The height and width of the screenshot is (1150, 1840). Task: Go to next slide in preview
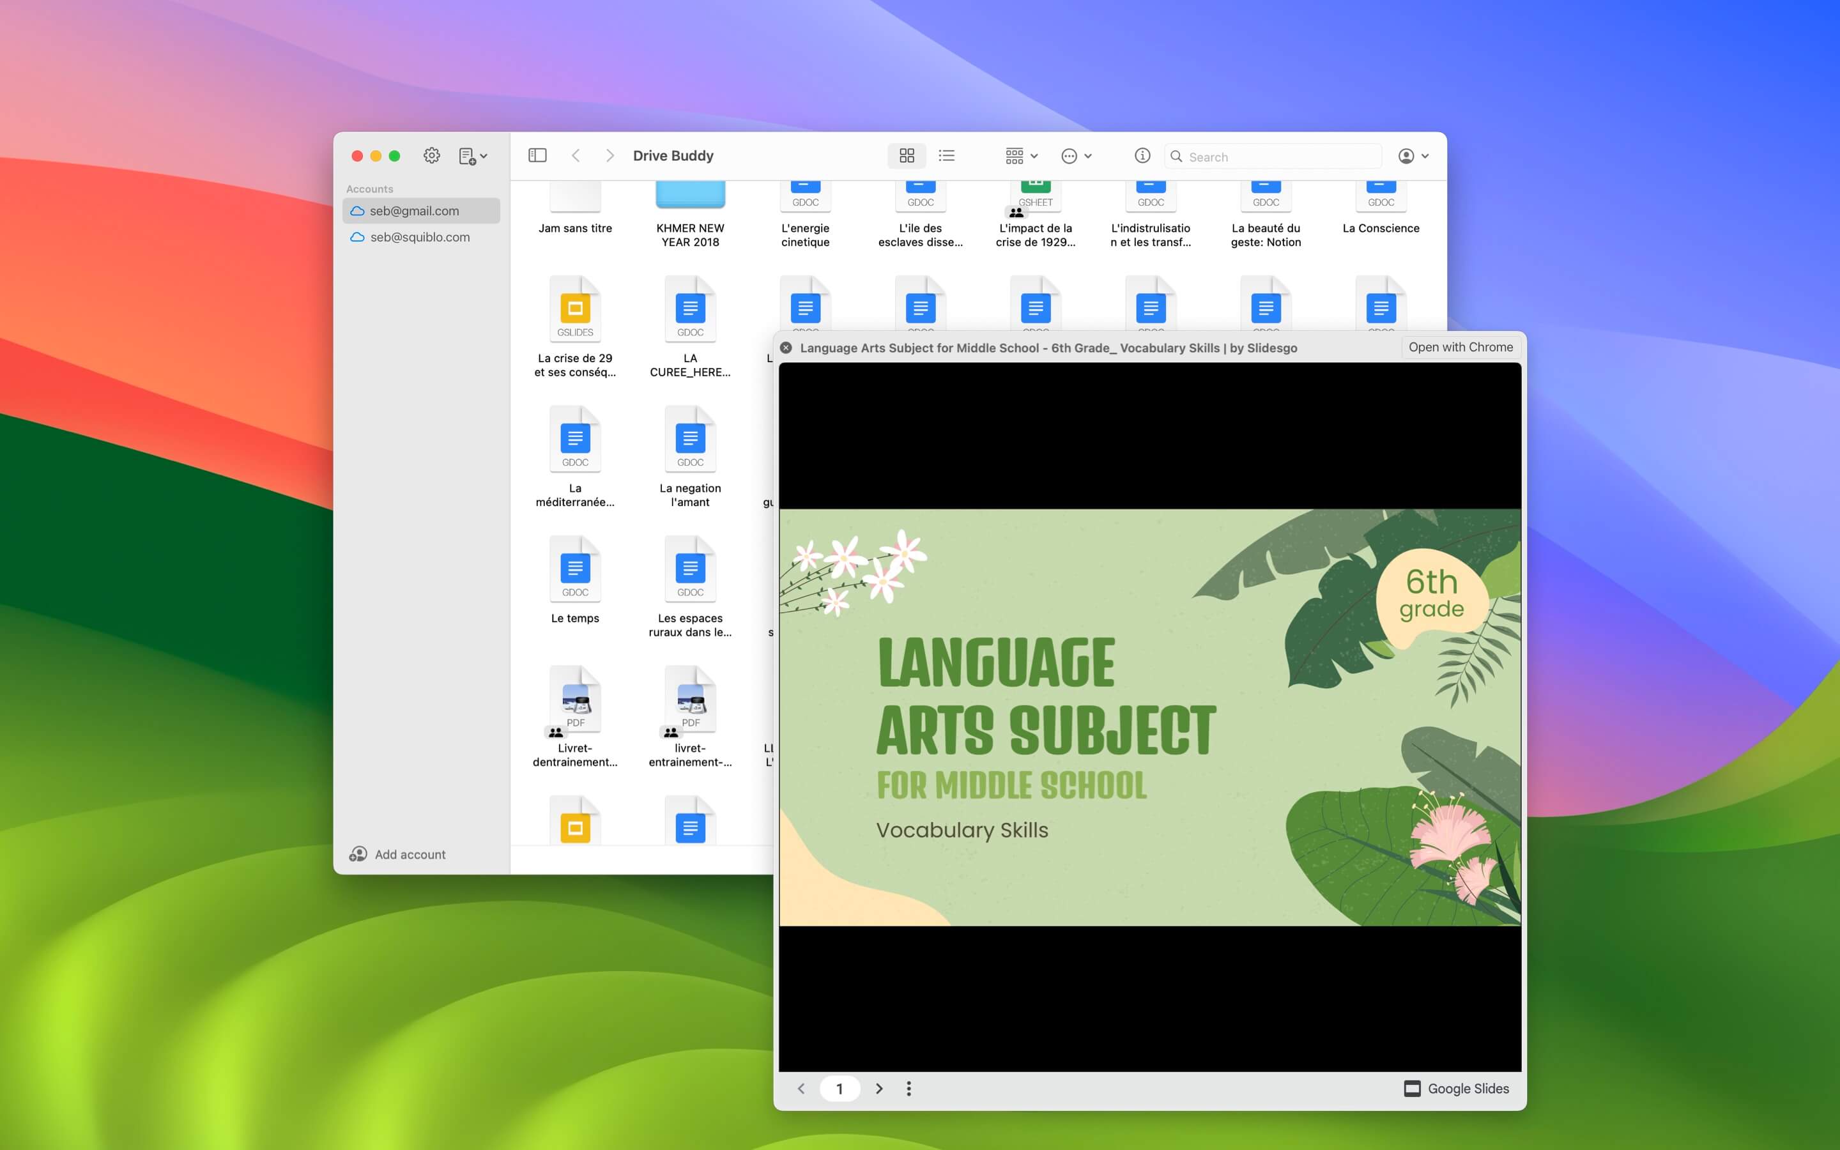tap(879, 1089)
